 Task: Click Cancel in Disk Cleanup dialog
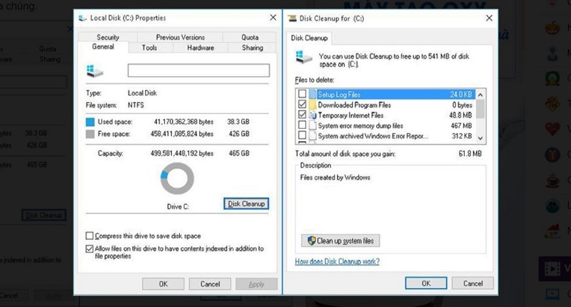coord(473,283)
